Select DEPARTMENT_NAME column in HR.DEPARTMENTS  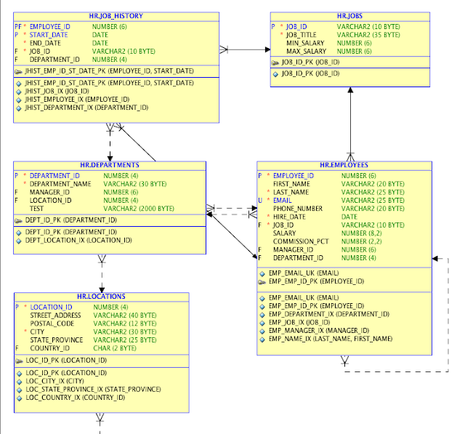point(60,184)
